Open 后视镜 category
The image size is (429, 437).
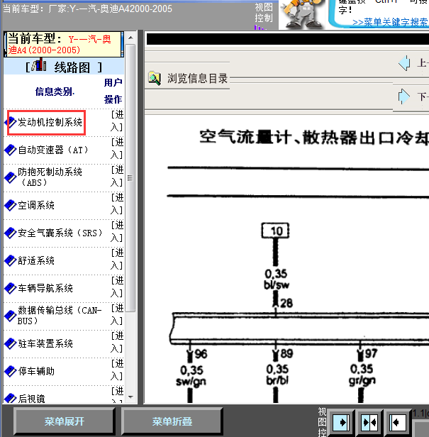pyautogui.click(x=31, y=399)
